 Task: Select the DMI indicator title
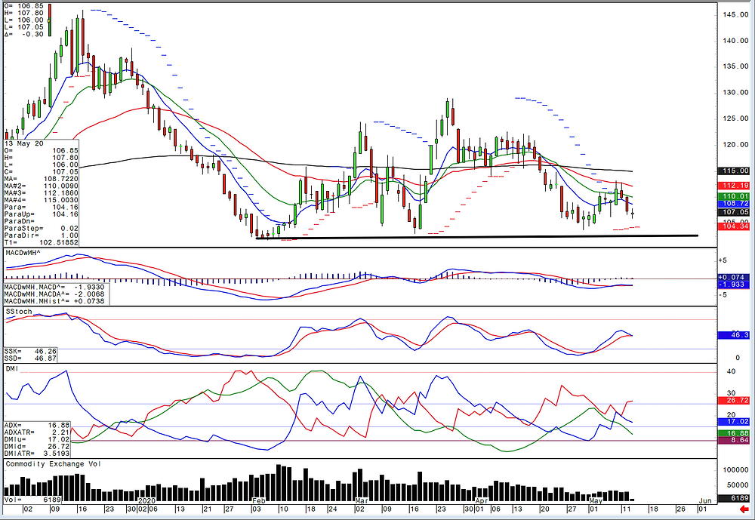point(12,368)
